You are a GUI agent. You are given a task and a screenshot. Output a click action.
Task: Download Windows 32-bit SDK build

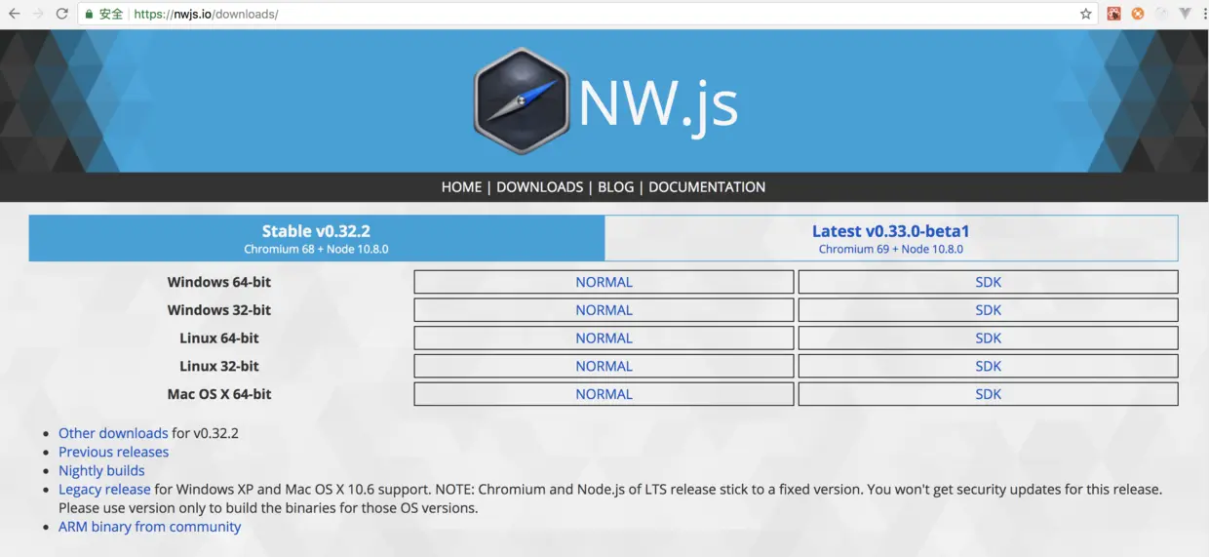988,310
